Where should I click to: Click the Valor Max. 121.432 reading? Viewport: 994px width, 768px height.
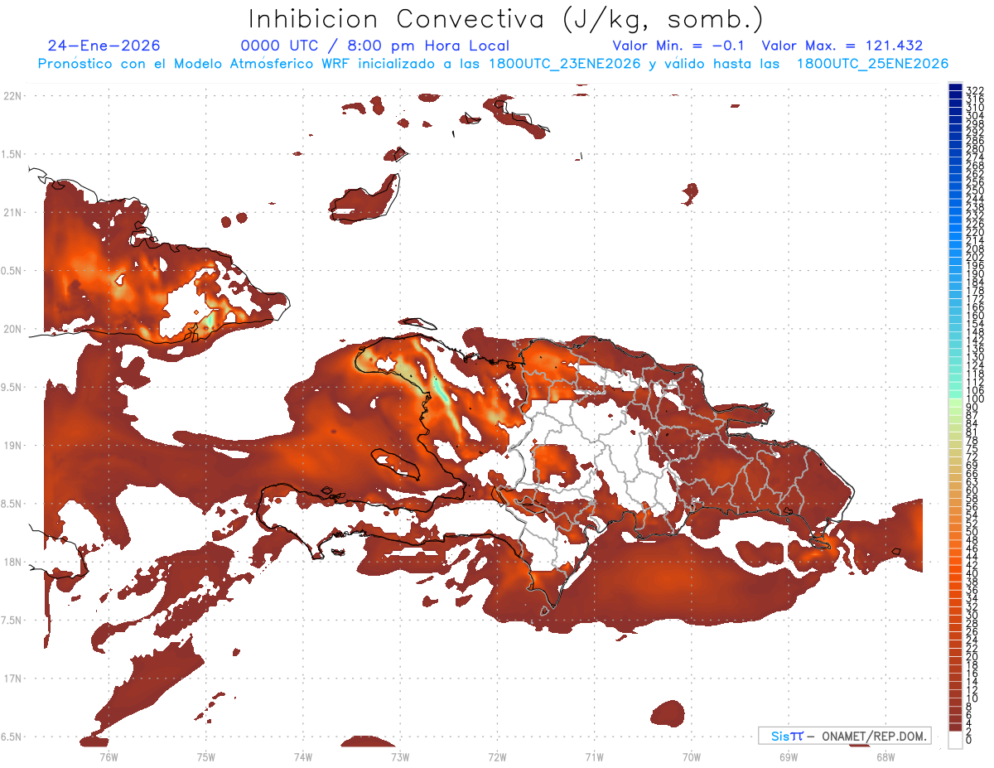click(842, 46)
